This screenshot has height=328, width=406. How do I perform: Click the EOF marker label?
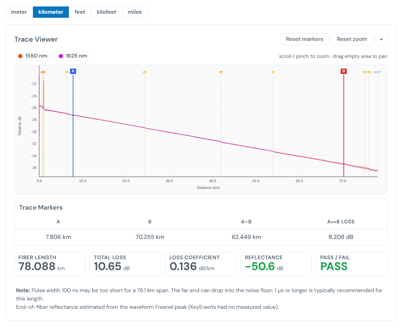click(x=377, y=72)
